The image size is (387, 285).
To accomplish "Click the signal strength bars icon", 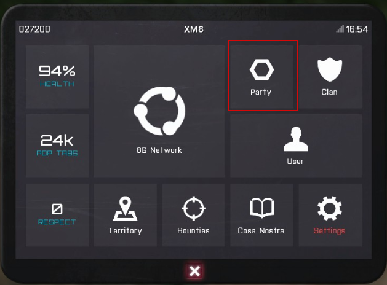I will 340,29.
